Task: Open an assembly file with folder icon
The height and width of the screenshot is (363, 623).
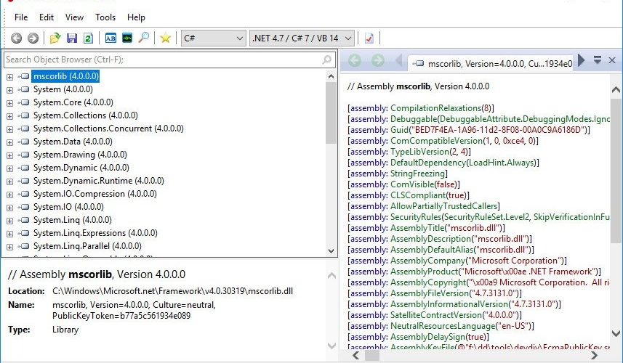Action: (55, 38)
